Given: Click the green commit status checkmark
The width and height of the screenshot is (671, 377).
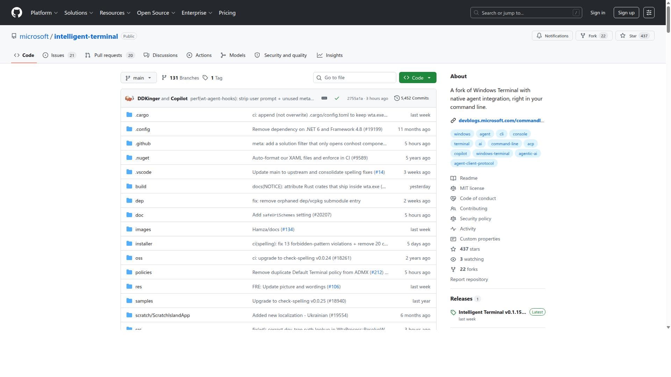Looking at the screenshot, I should pos(337,98).
